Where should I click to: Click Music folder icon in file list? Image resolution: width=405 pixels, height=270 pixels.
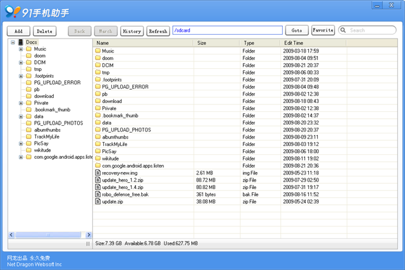pyautogui.click(x=98, y=51)
